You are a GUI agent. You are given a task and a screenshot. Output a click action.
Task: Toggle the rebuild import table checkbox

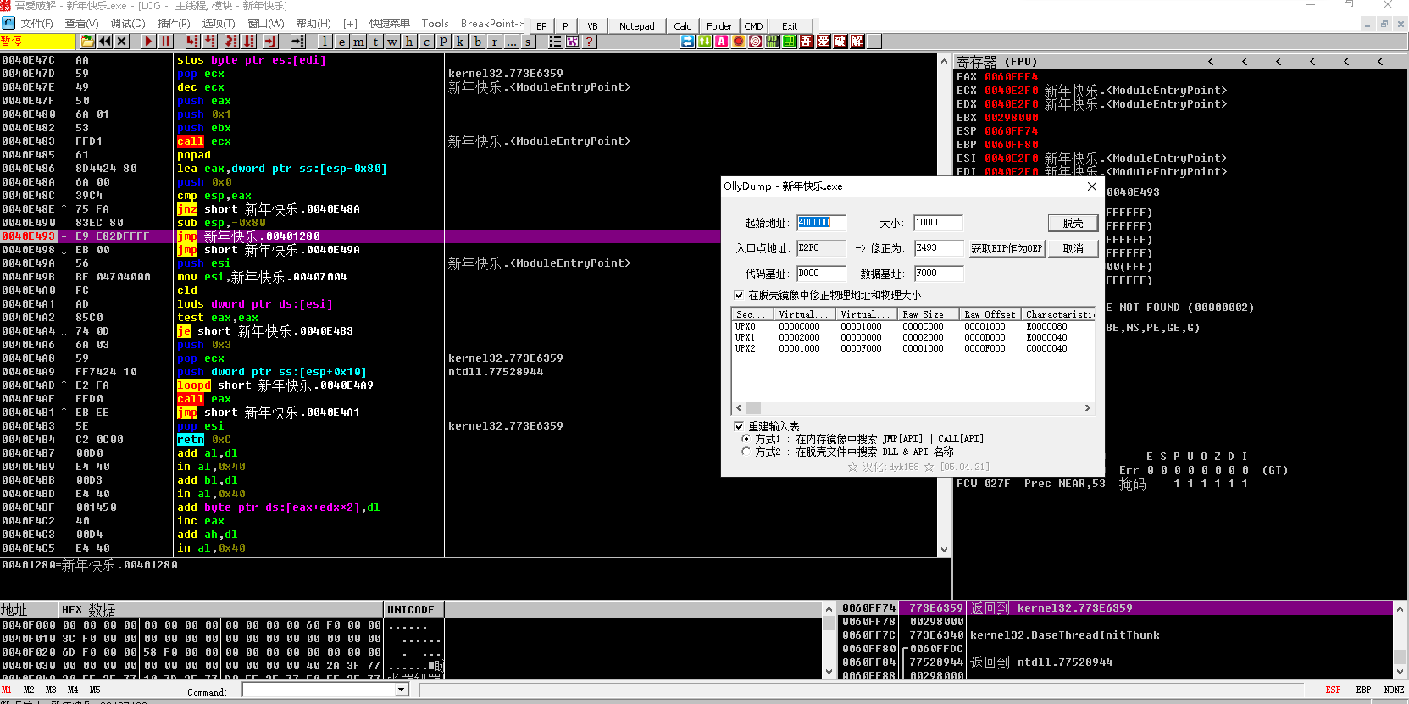coord(739,426)
